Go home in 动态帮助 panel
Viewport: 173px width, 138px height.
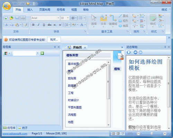(x=129, y=52)
